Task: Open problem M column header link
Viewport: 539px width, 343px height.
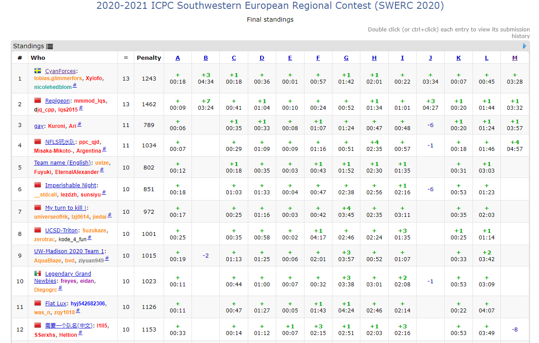Action: click(515, 58)
